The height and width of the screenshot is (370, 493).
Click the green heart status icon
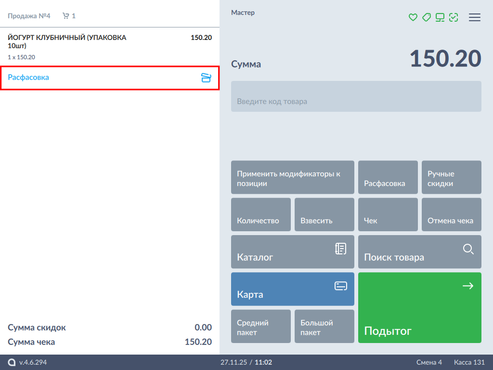tap(413, 17)
